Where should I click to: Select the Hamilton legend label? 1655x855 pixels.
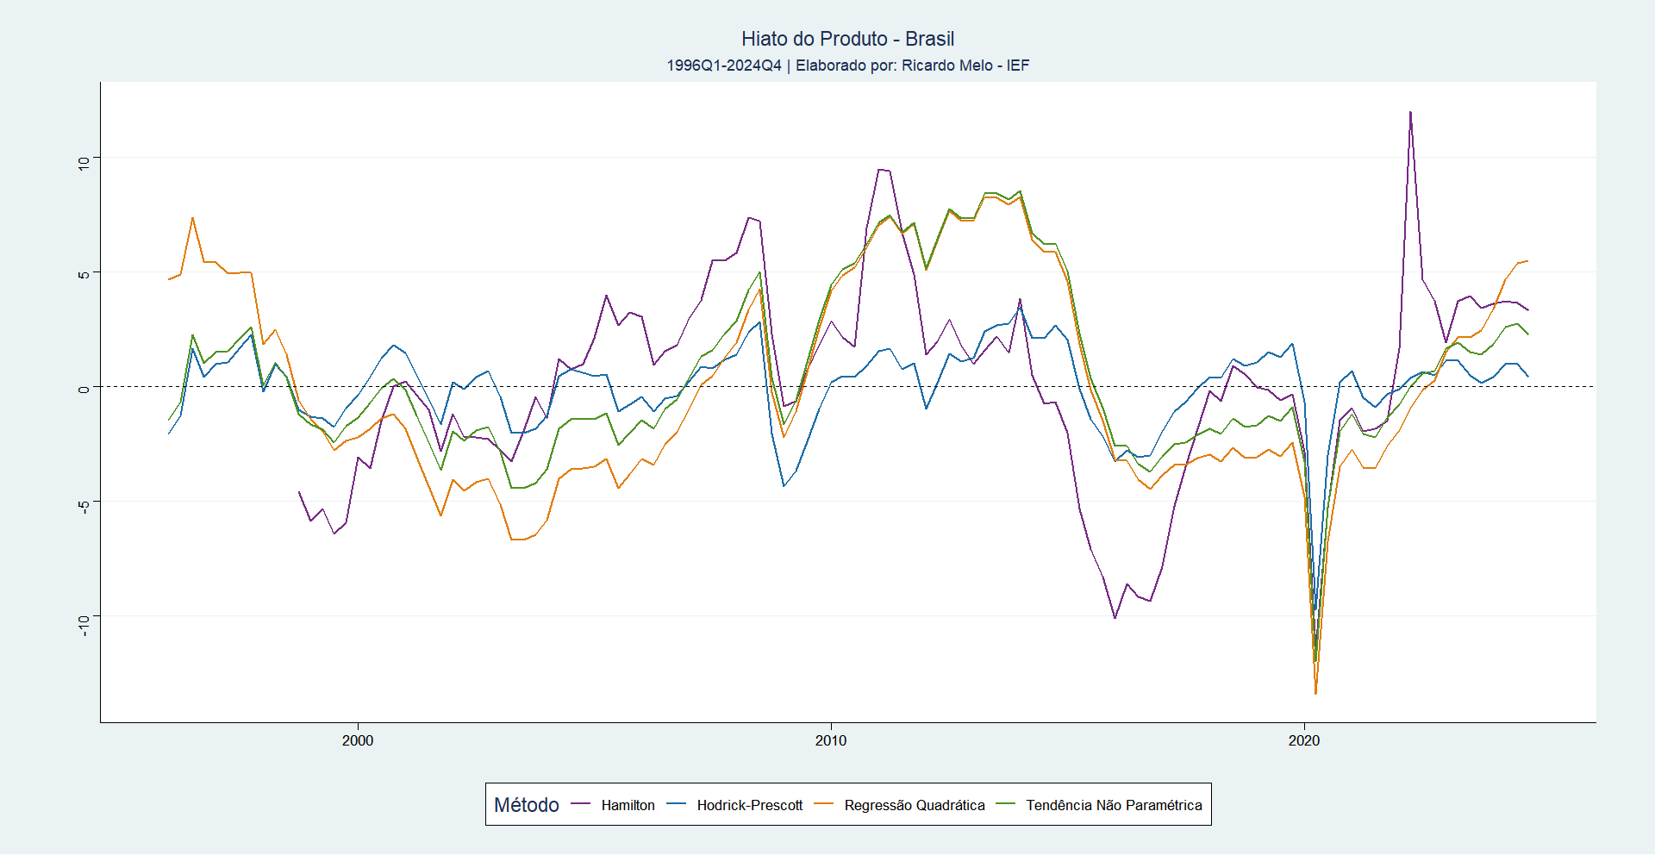tap(628, 805)
